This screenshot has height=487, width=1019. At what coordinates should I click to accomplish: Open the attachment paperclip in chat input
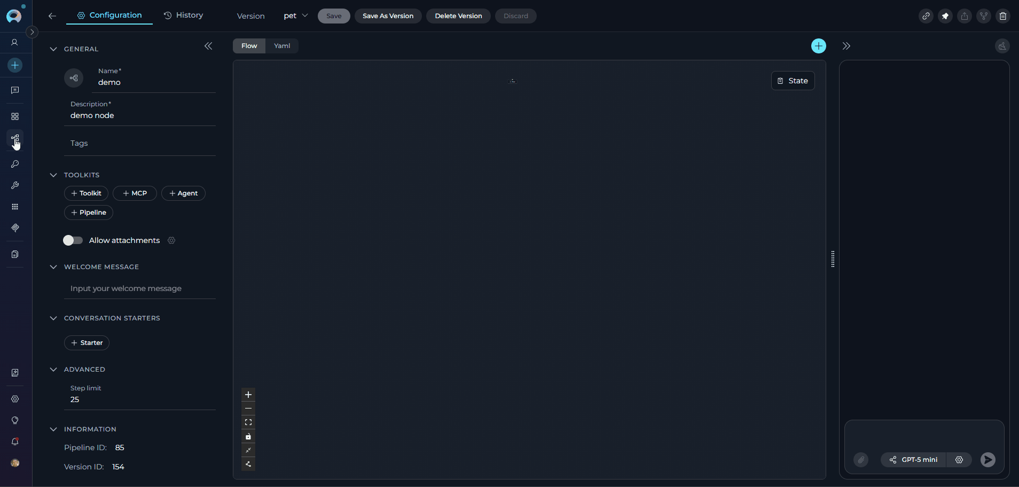[860, 460]
